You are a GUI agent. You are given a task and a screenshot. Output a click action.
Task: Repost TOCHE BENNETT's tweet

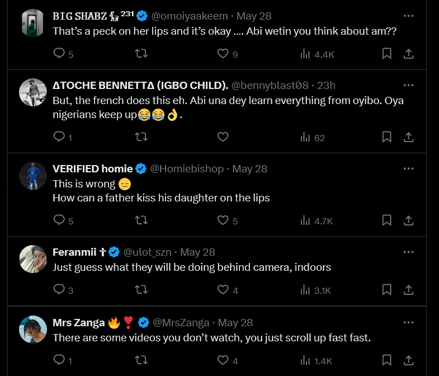141,137
